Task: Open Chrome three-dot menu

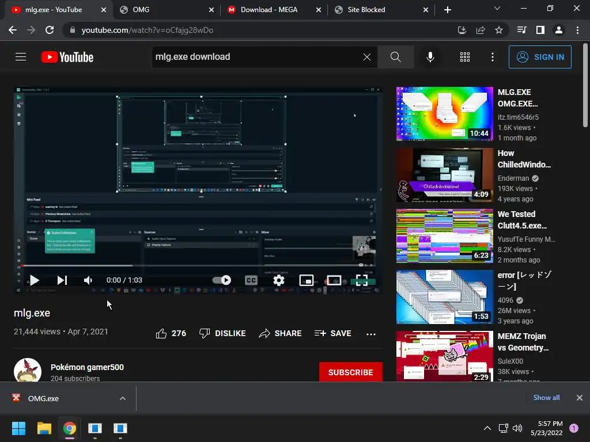Action: 577,30
